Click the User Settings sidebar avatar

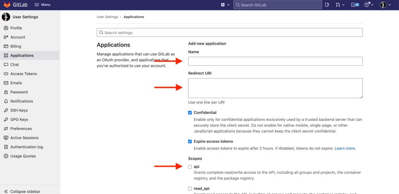click(x=6, y=17)
